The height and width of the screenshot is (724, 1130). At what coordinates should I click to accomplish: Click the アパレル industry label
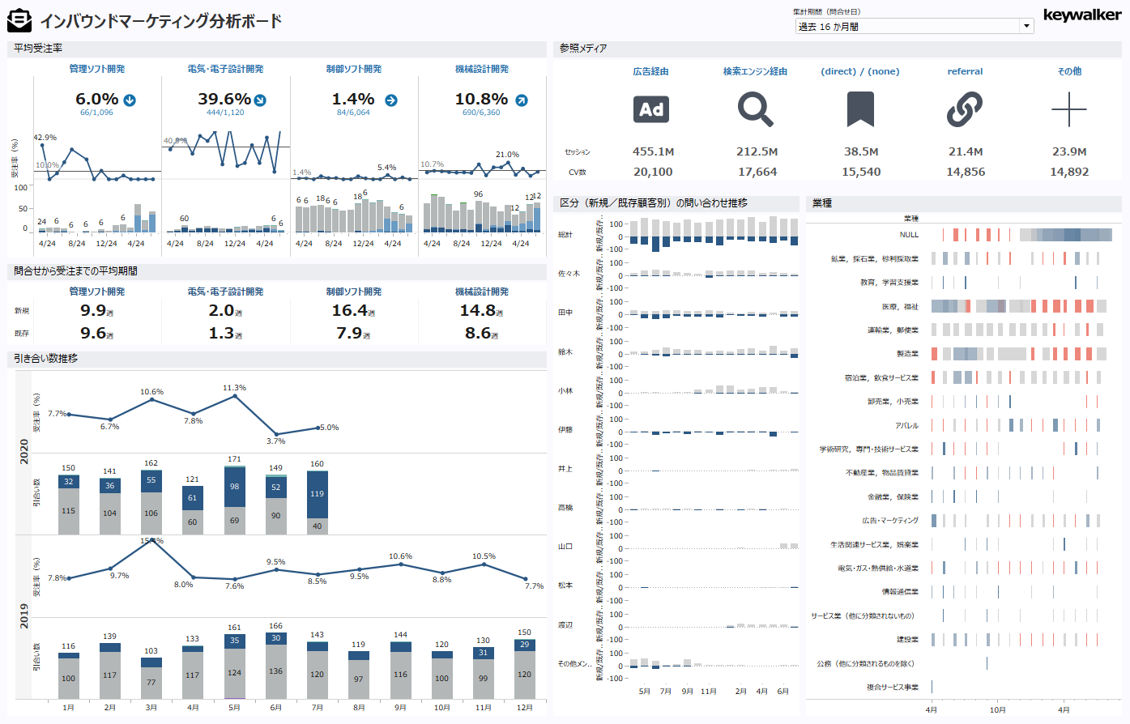coord(906,426)
